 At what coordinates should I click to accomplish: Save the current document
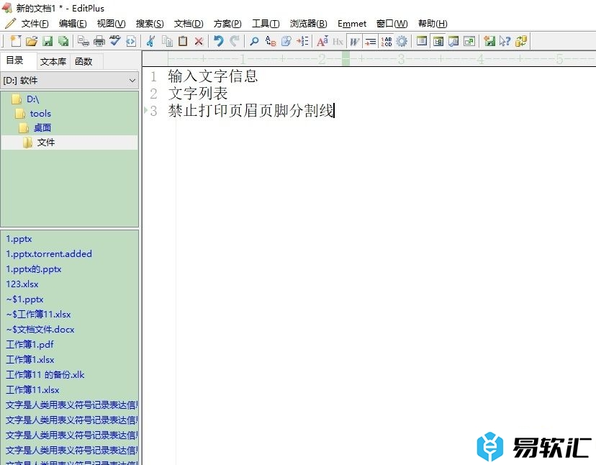pyautogui.click(x=48, y=41)
